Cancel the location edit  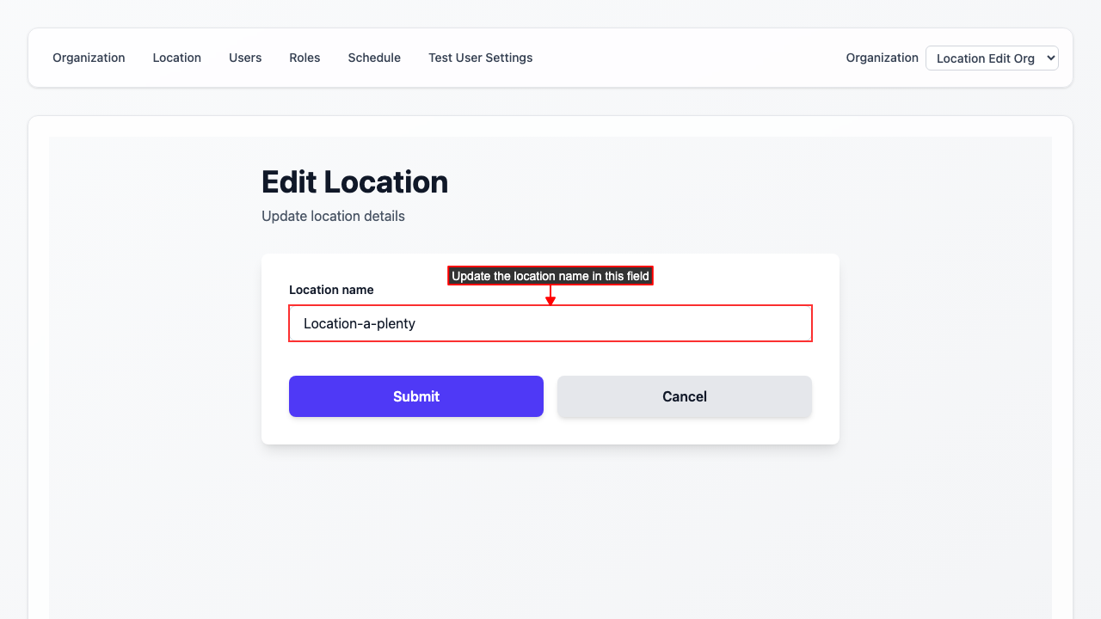[684, 396]
